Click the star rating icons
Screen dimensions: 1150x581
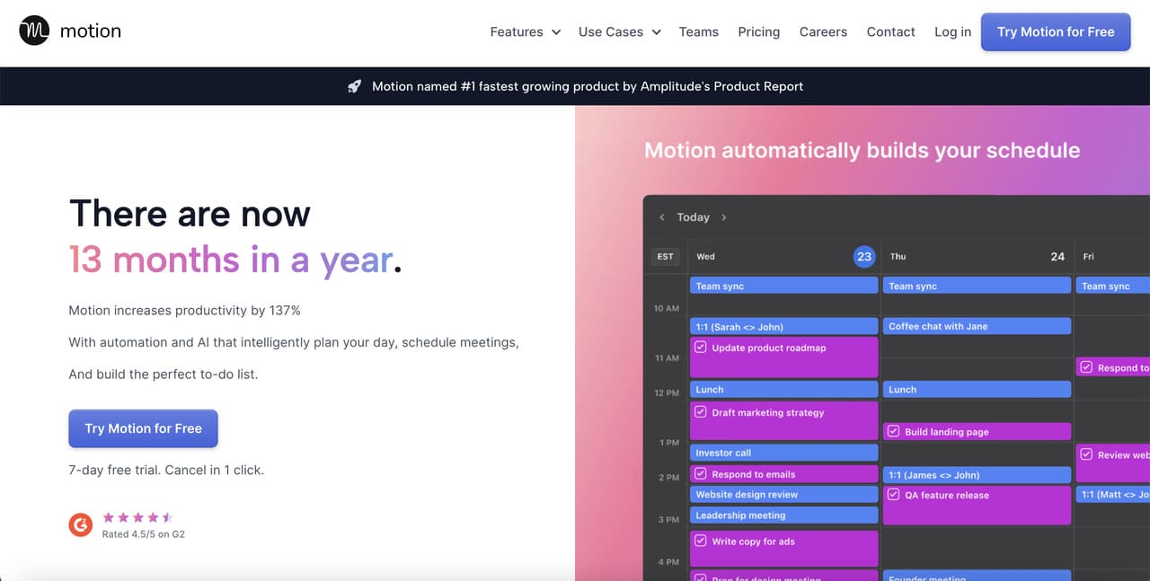click(x=137, y=517)
